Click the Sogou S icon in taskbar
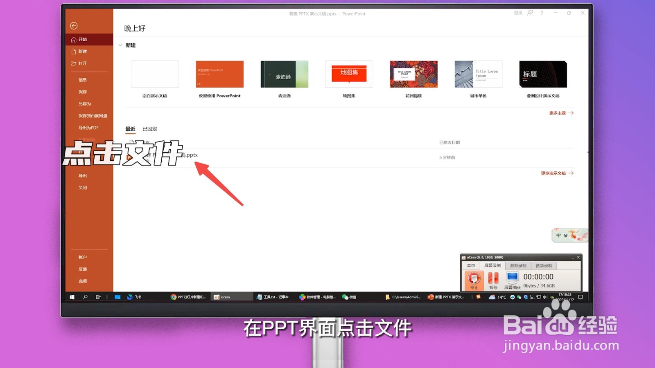Image resolution: width=655 pixels, height=368 pixels. click(x=478, y=297)
